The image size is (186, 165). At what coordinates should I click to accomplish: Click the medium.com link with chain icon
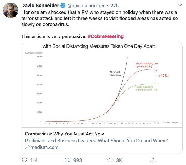(42, 147)
